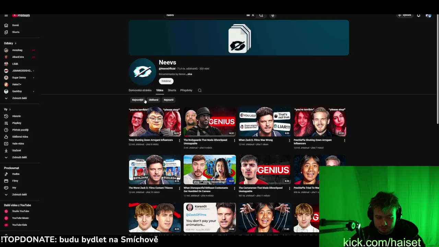This screenshot has height=247, width=439.
Task: Open the Lišák subscription
Action: point(20,64)
